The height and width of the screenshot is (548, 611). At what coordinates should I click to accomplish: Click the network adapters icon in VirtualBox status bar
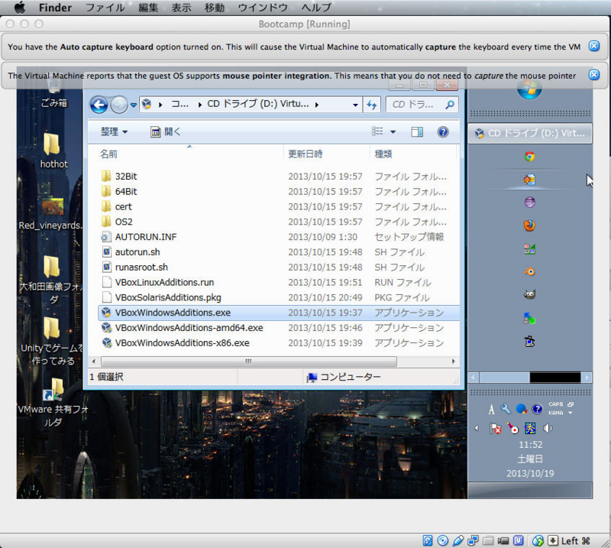473,540
